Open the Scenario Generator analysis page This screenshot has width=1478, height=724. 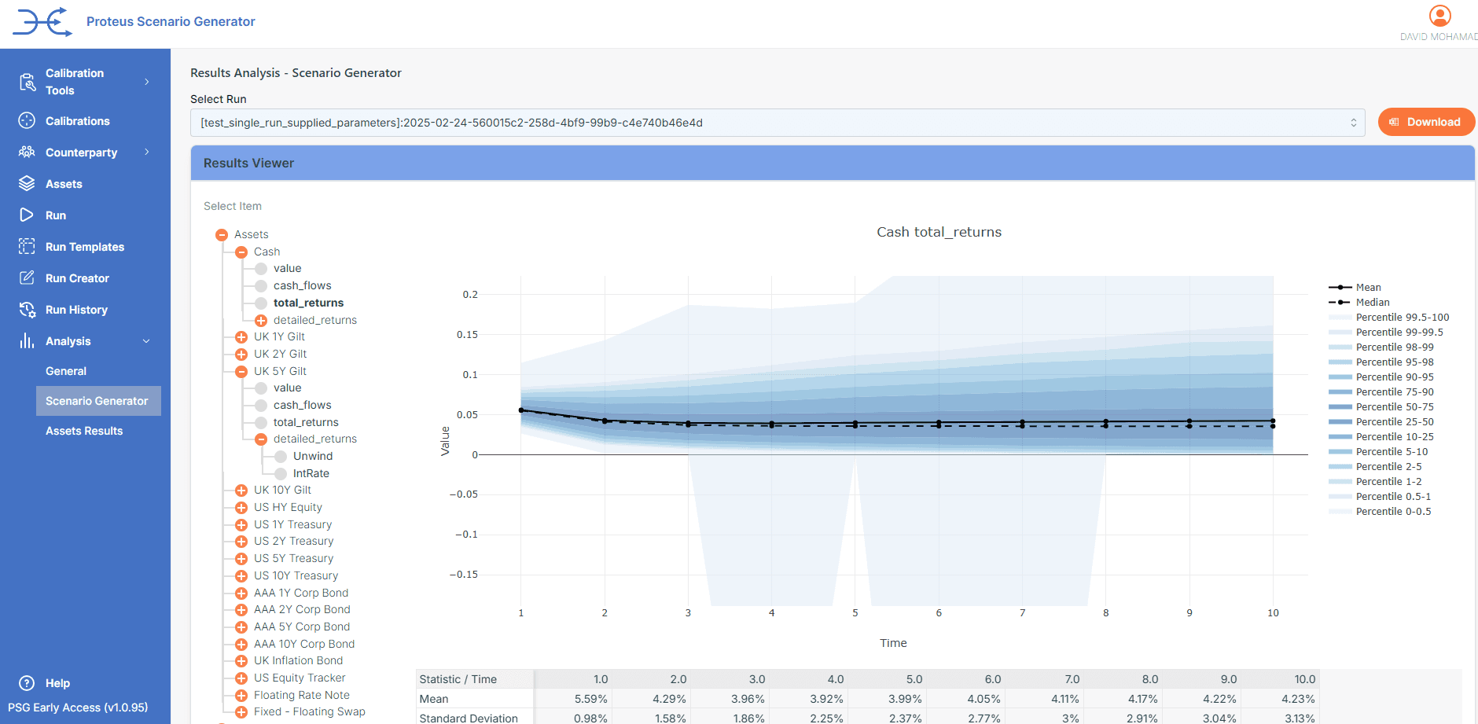tap(97, 401)
